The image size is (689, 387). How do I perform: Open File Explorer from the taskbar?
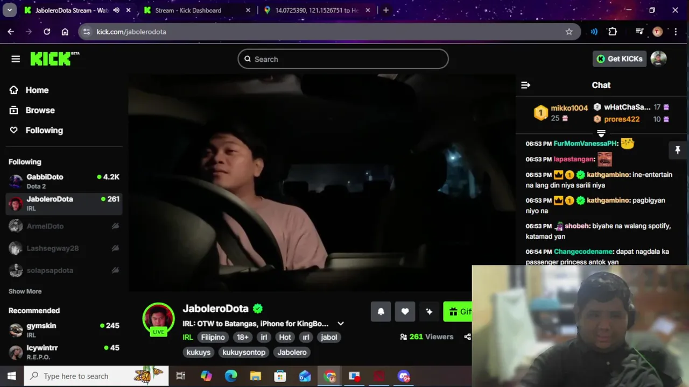click(256, 376)
